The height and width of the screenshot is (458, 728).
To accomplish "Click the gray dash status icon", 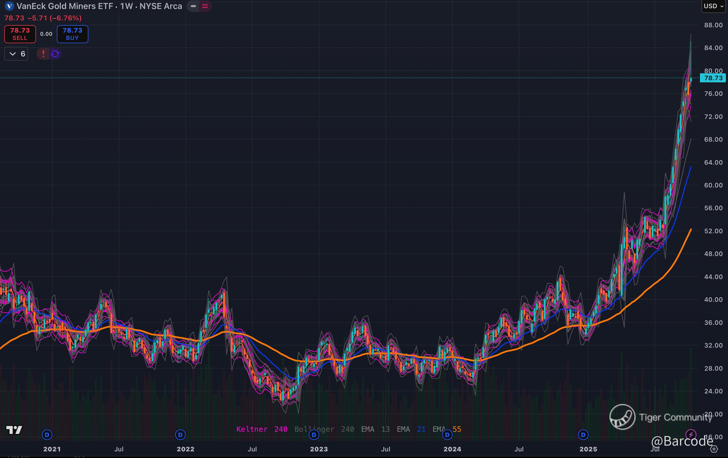I will pos(193,6).
